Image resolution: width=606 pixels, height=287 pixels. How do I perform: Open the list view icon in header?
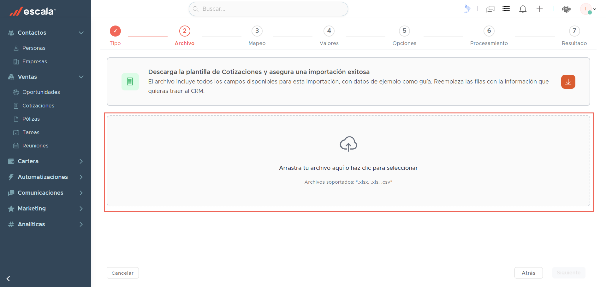pyautogui.click(x=506, y=9)
